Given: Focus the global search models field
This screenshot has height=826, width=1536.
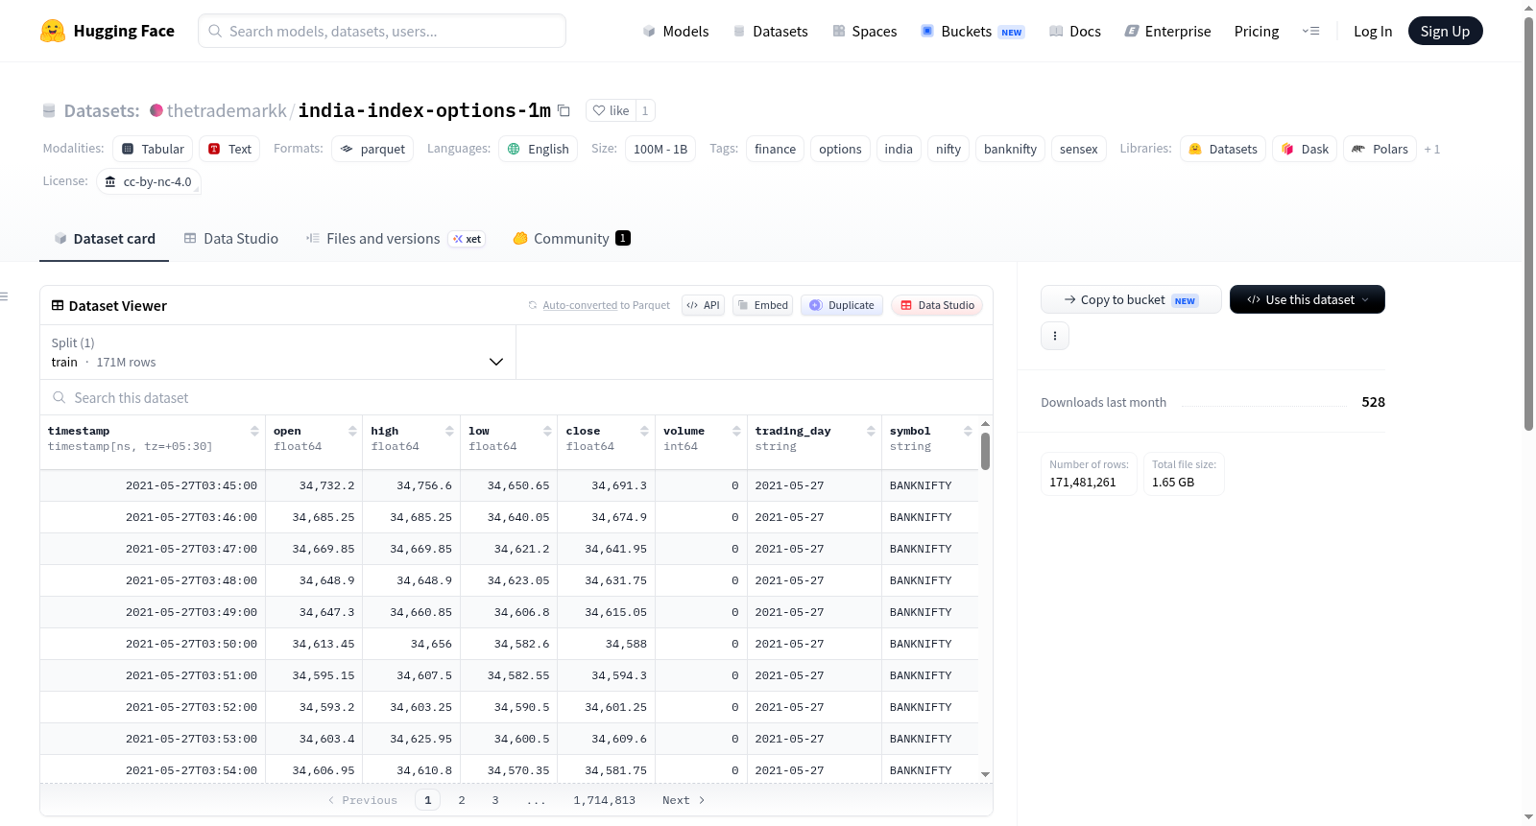Looking at the screenshot, I should [x=382, y=31].
